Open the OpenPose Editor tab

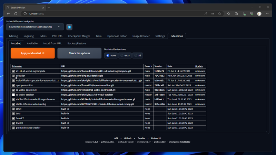(117, 36)
